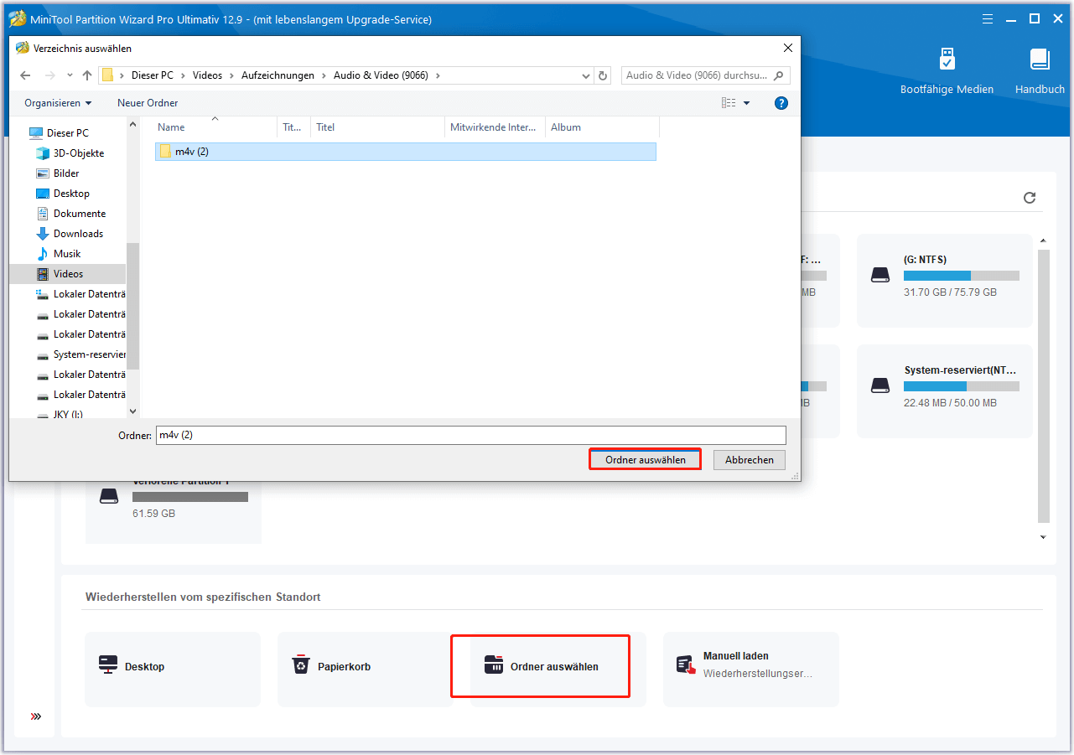This screenshot has width=1074, height=755.
Task: Click main drive list scrollbar down arrow
Action: pos(1043,537)
